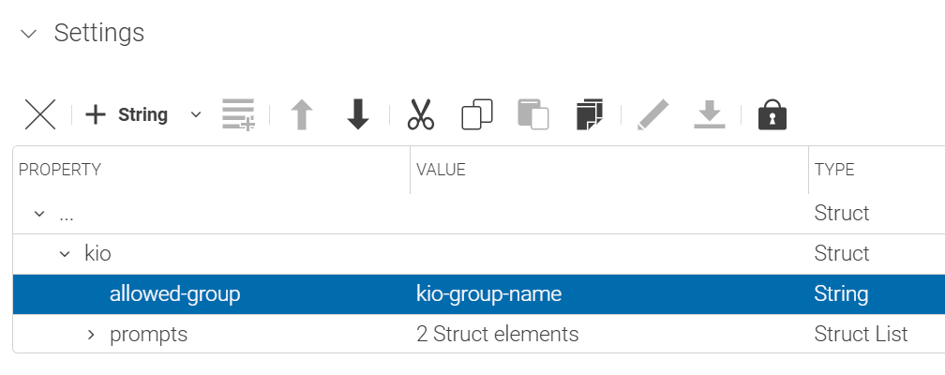The height and width of the screenshot is (375, 945).
Task: Toggle the lock on the property
Action: [772, 114]
